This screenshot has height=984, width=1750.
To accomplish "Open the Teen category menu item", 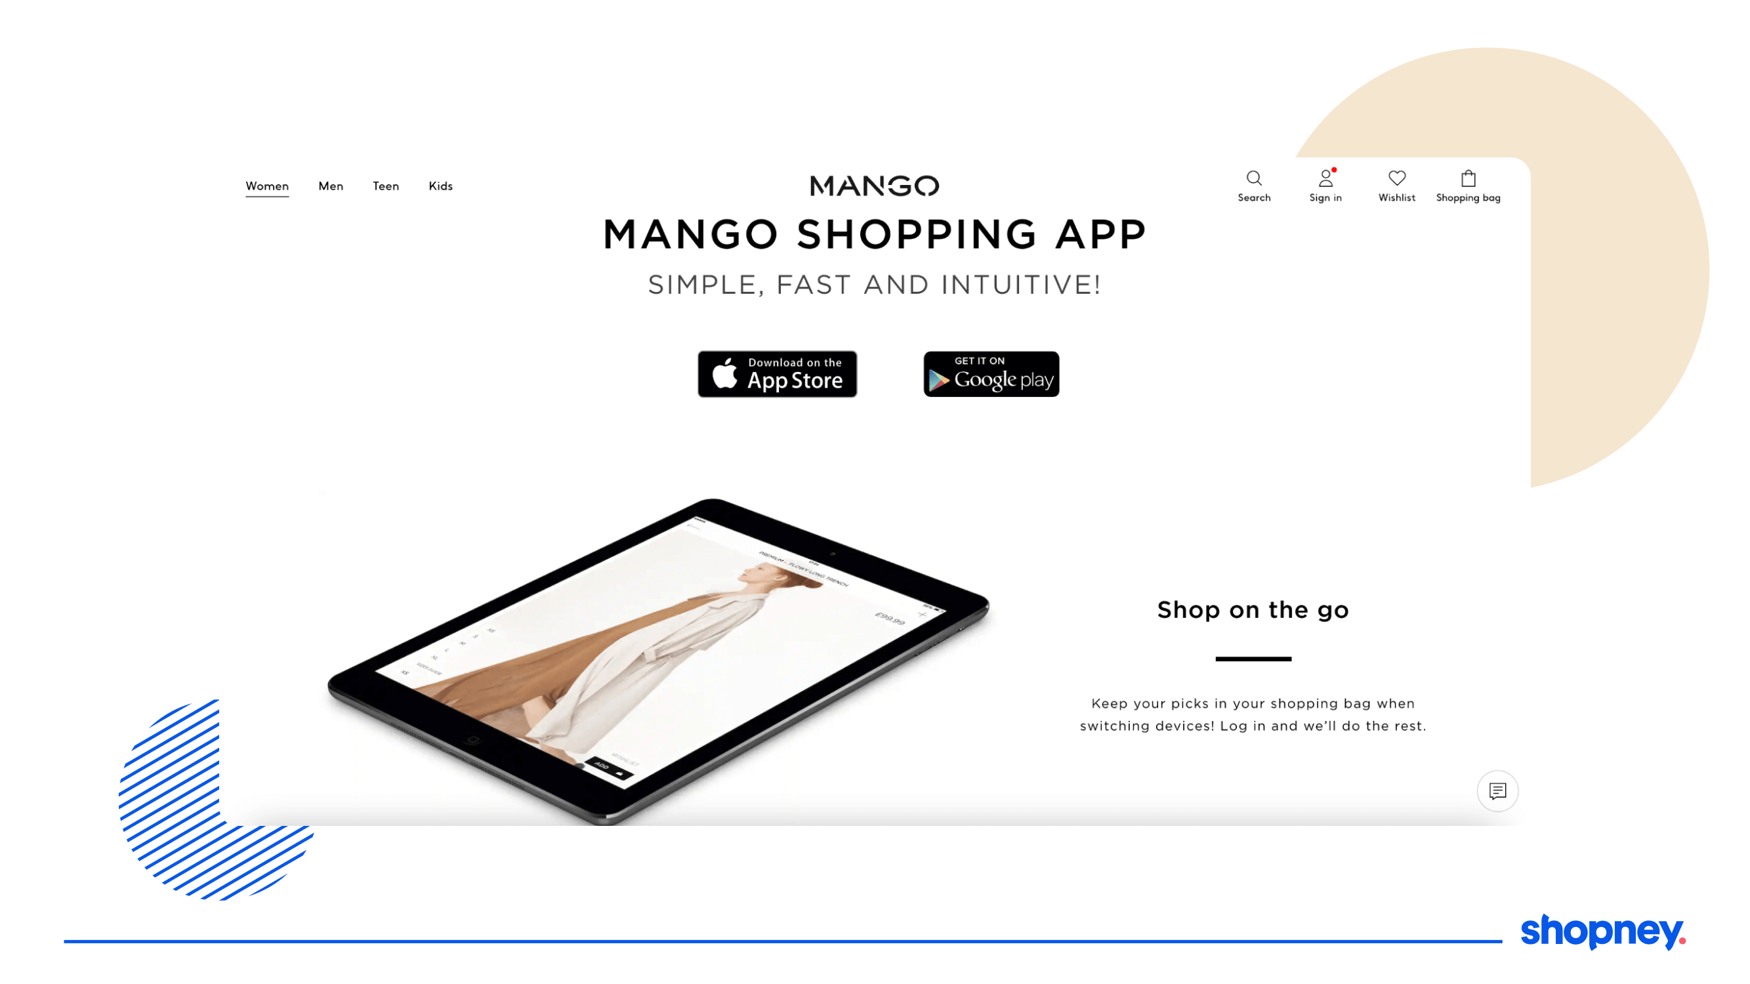I will [x=385, y=185].
